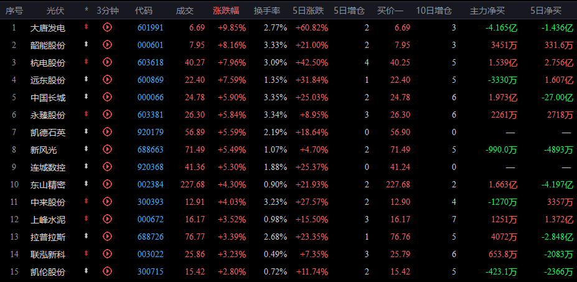Open 3-minute playback icon for 上峰水泥
The height and width of the screenshot is (282, 577).
point(107,219)
